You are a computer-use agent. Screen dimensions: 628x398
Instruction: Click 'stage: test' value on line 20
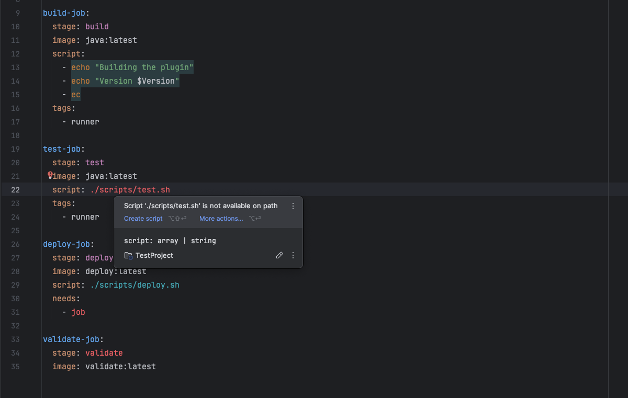point(95,163)
